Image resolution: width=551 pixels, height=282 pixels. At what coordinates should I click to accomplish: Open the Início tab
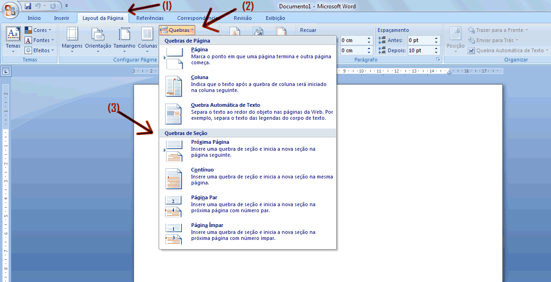tap(34, 18)
